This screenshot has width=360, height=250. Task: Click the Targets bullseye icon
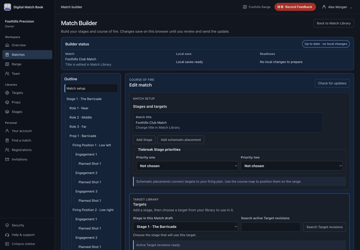click(x=7, y=93)
